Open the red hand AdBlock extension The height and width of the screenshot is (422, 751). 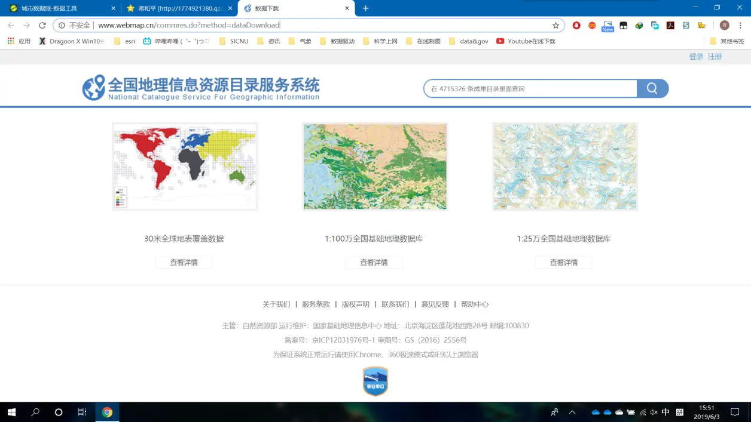576,26
